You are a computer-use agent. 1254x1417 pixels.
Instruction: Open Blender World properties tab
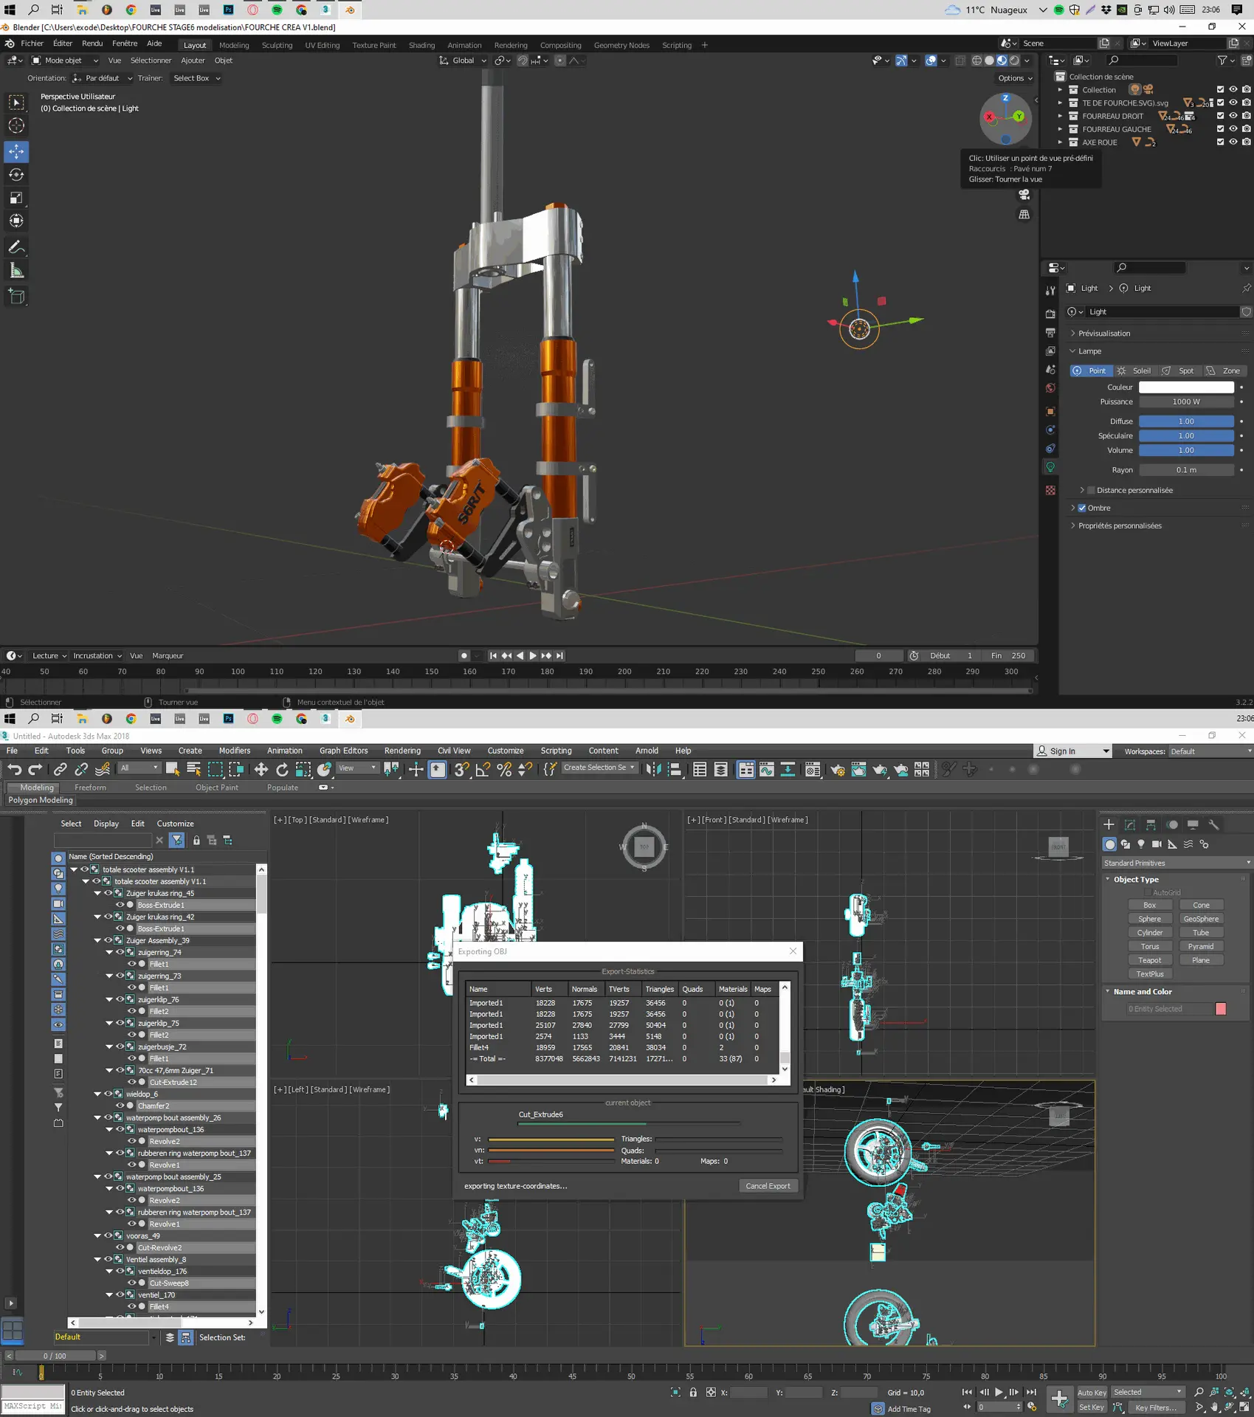coord(1050,388)
